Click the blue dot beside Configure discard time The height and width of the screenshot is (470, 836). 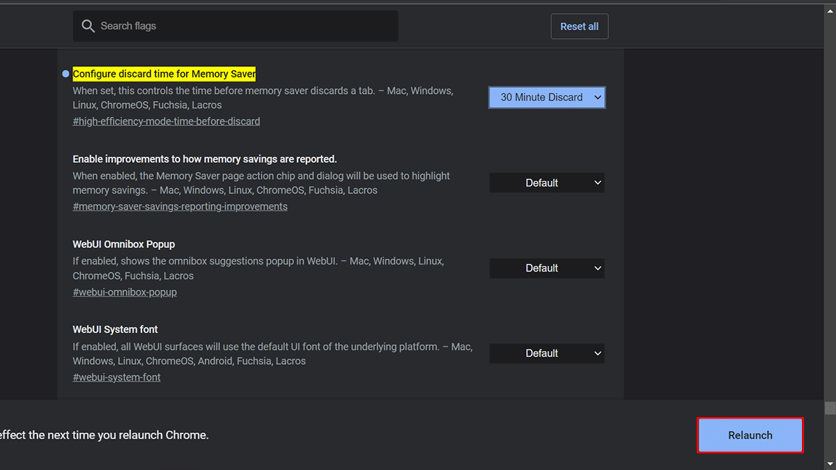[x=65, y=74]
